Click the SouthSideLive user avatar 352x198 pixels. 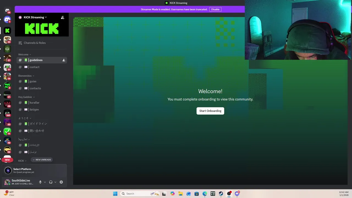(x=7, y=182)
